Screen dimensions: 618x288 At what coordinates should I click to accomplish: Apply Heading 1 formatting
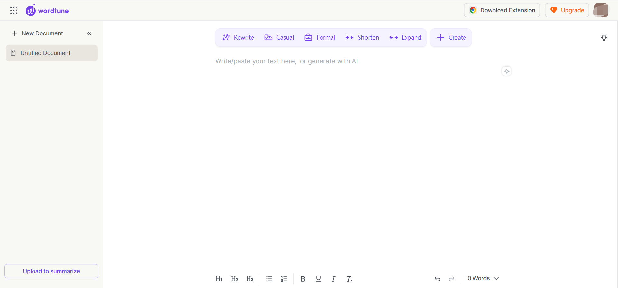pyautogui.click(x=219, y=279)
